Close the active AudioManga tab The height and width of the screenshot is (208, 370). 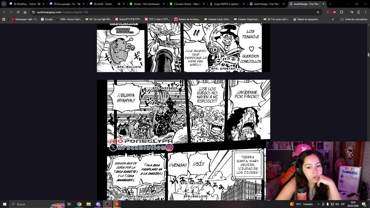323,4
